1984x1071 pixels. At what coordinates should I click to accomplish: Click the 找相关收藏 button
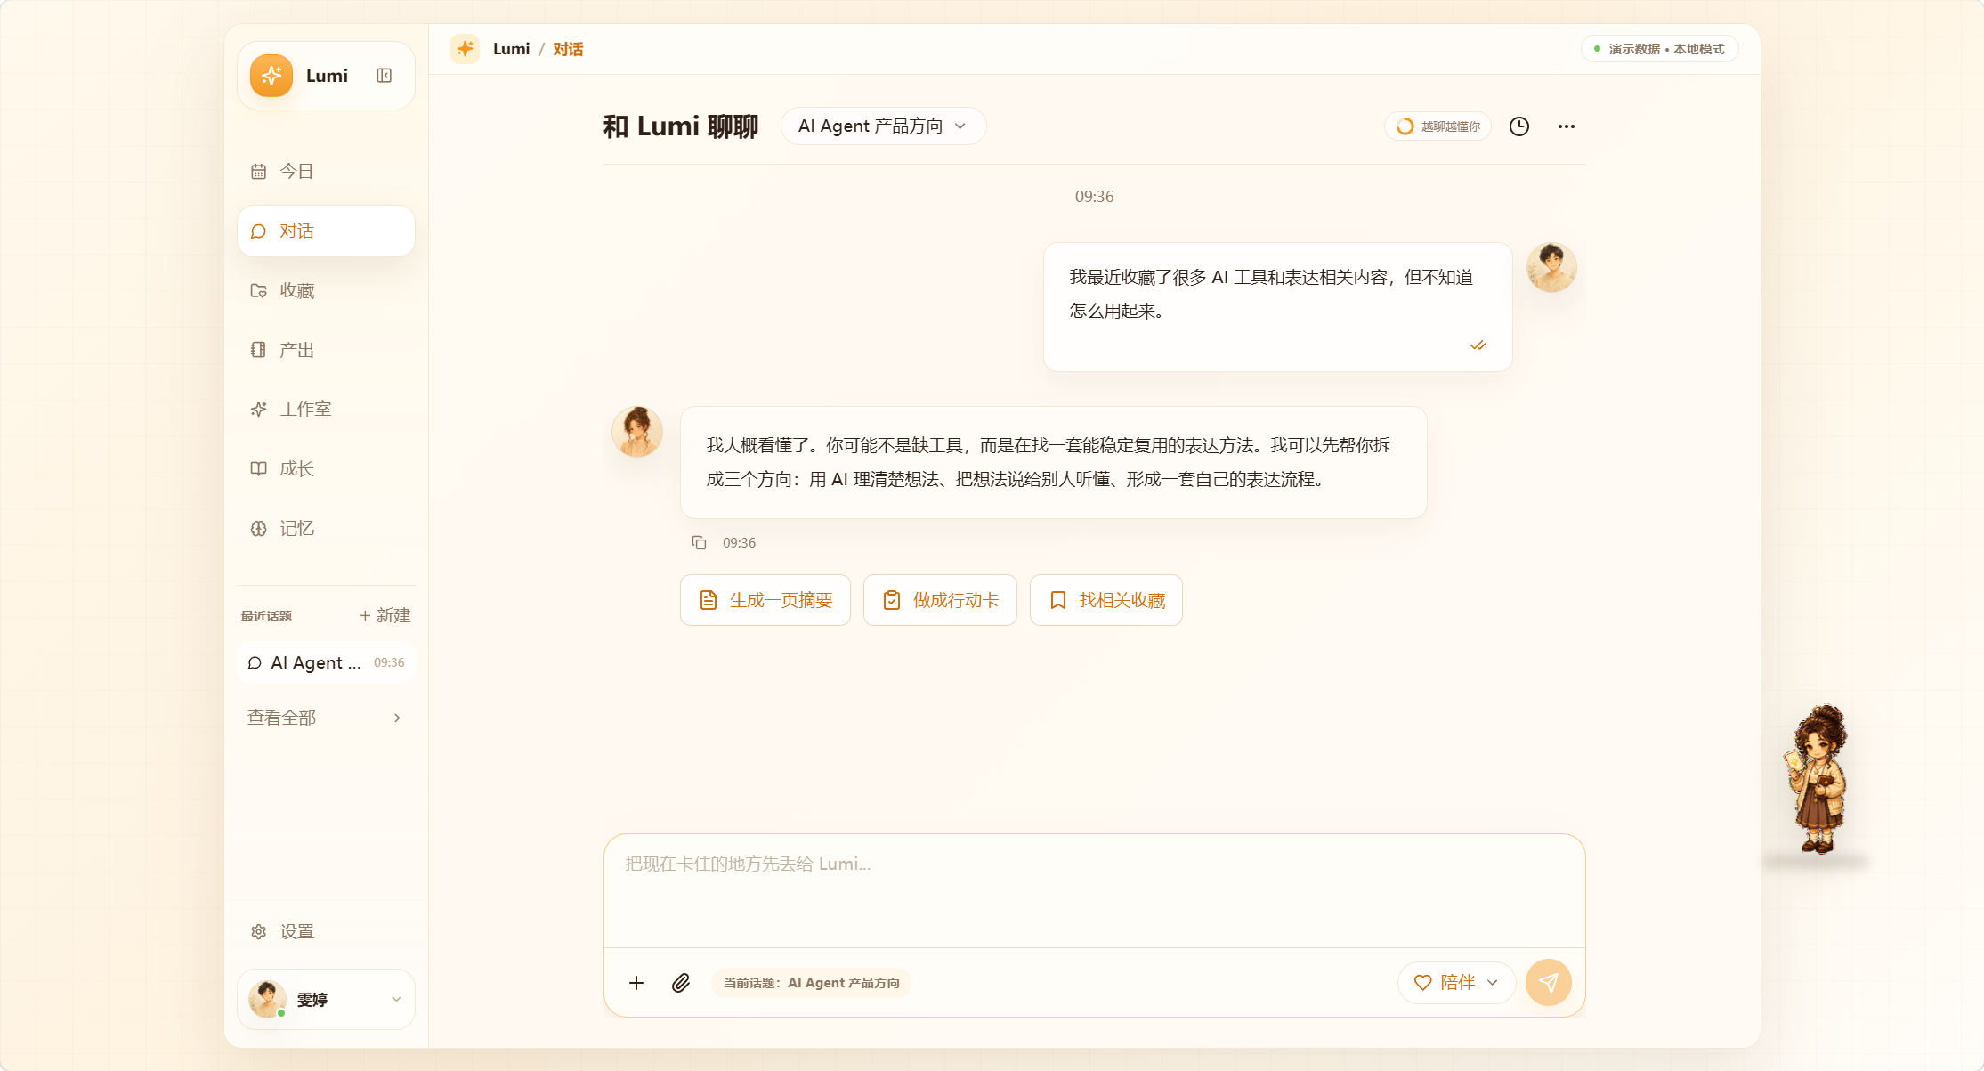click(1106, 600)
